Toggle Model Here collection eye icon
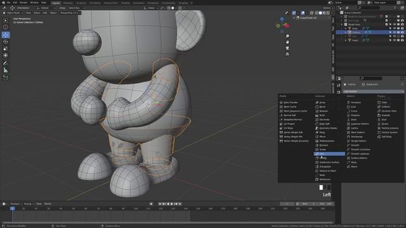The image size is (406, 228). 394,25
